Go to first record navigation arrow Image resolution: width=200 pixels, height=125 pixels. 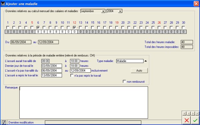pos(184,113)
